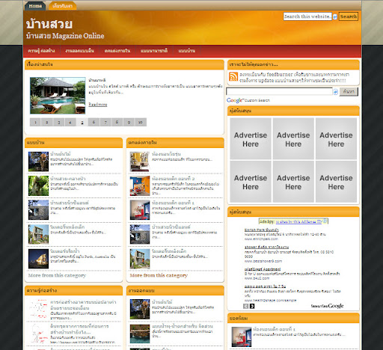The image size is (383, 350).
Task: Click the bottom-right Advertise Here banner
Action: coord(336,182)
